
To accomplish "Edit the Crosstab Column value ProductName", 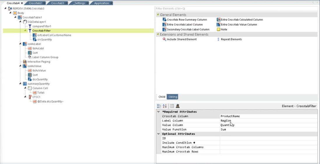I will coord(269,116).
